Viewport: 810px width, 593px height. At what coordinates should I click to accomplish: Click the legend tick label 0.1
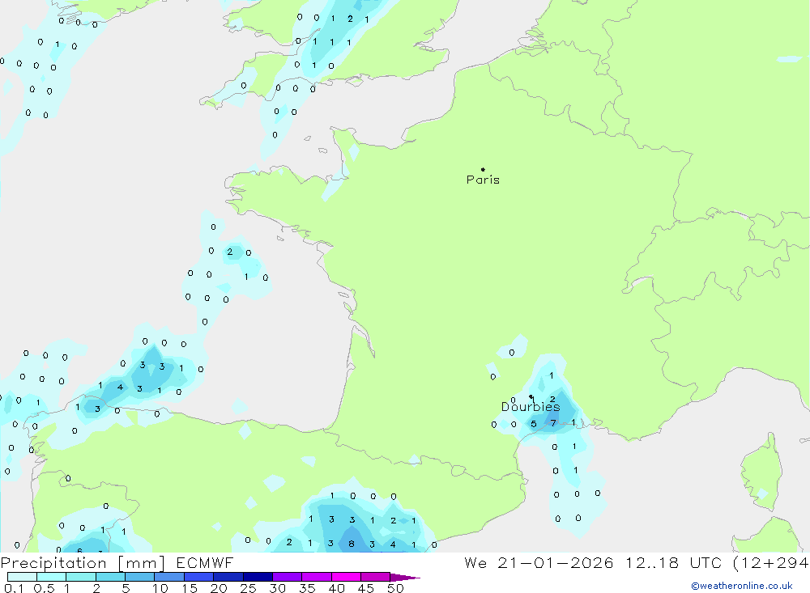point(14,588)
